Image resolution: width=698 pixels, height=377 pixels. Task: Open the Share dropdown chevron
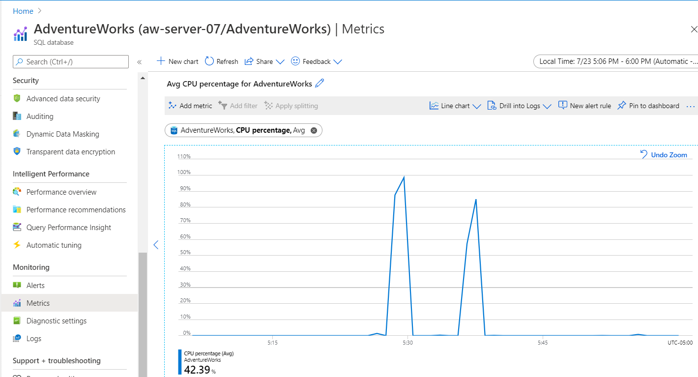coord(280,62)
